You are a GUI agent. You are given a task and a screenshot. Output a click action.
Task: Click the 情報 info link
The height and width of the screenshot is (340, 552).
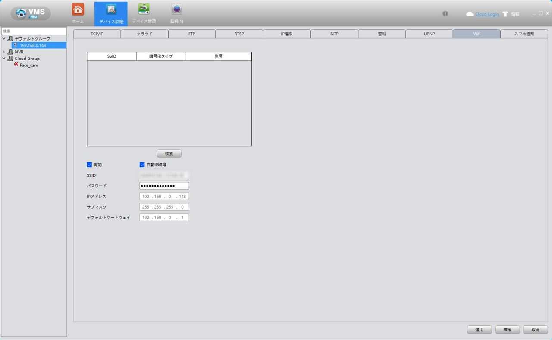515,14
